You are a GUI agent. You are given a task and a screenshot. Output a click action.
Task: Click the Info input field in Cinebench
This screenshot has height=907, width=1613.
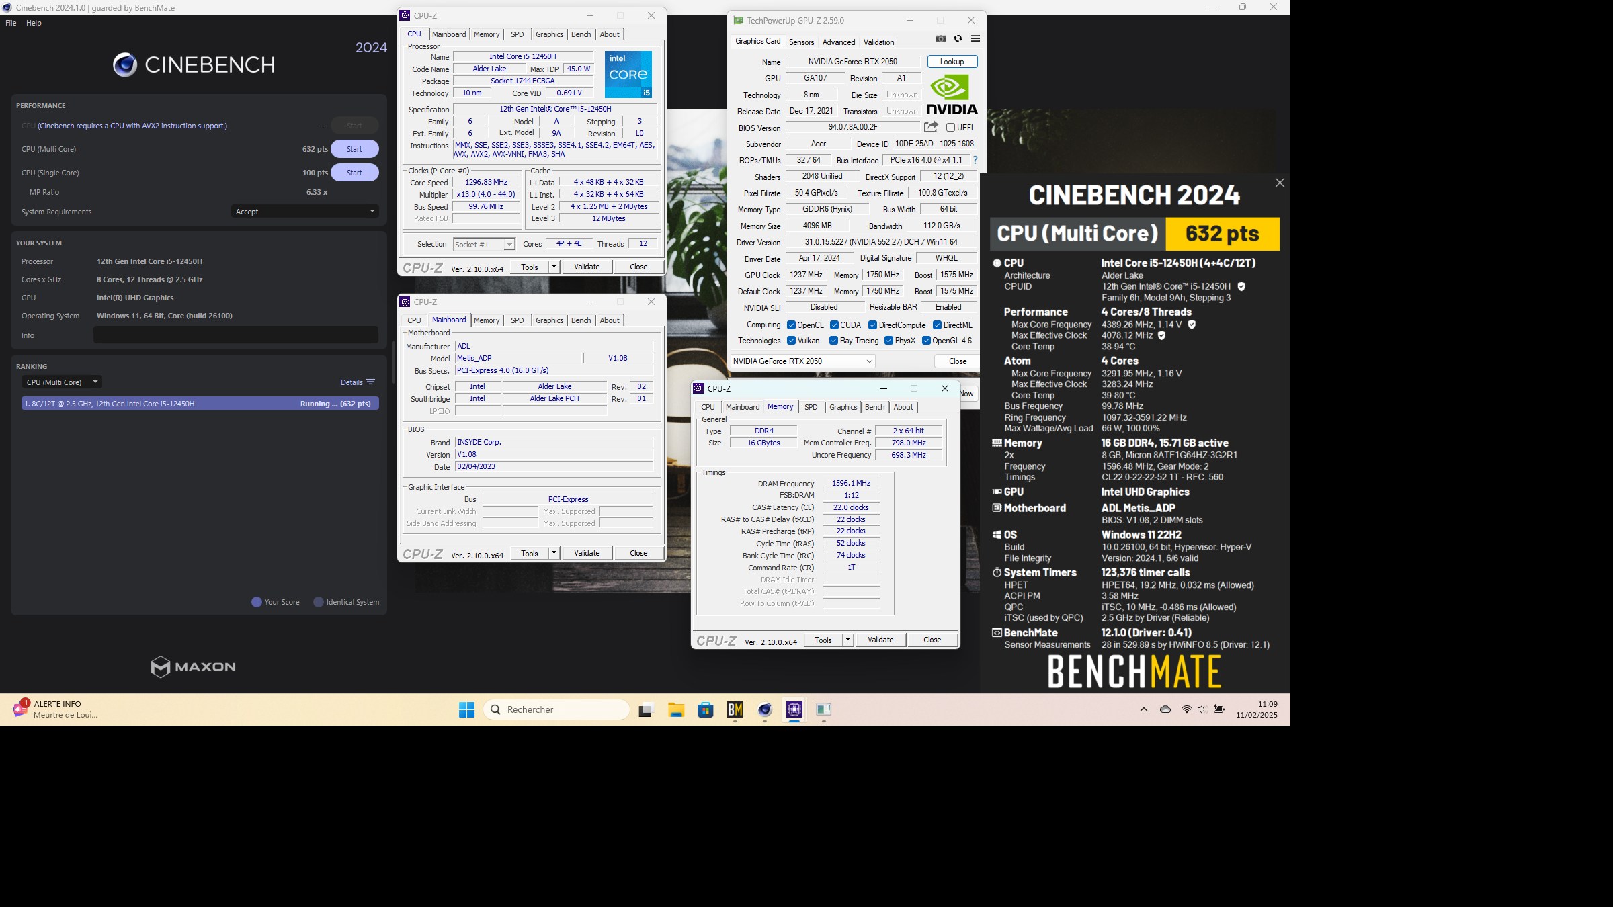point(236,335)
